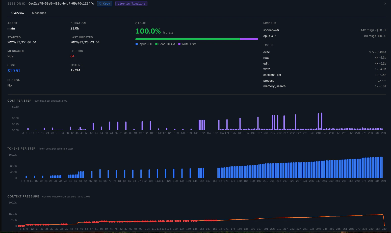Image resolution: width=391 pixels, height=233 pixels.
Task: Open View in Timeline
Action: [131, 4]
